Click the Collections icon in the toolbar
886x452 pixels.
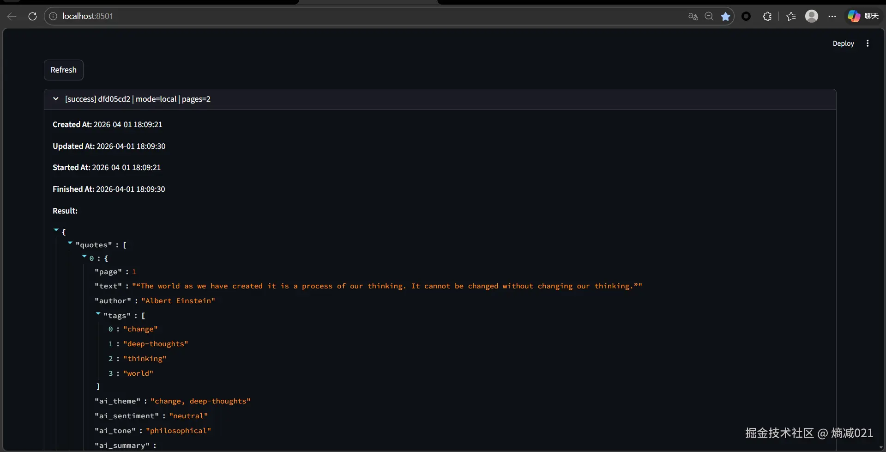pos(790,16)
